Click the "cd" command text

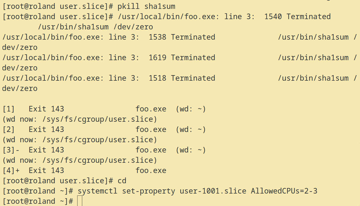[122, 181]
